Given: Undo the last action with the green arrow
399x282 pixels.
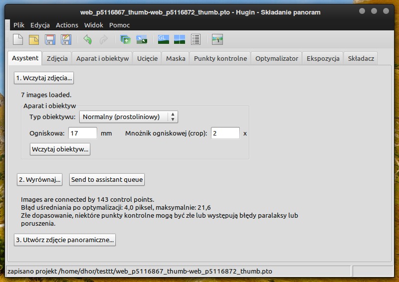Looking at the screenshot, I should pyautogui.click(x=88, y=40).
